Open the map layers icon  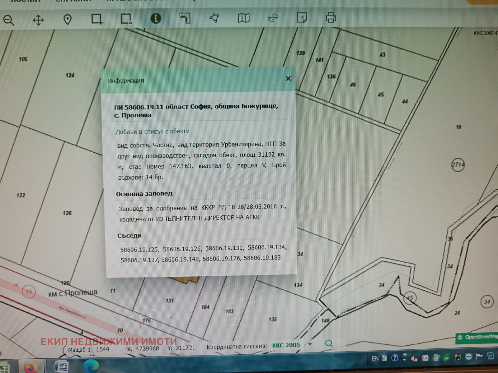pos(244,18)
